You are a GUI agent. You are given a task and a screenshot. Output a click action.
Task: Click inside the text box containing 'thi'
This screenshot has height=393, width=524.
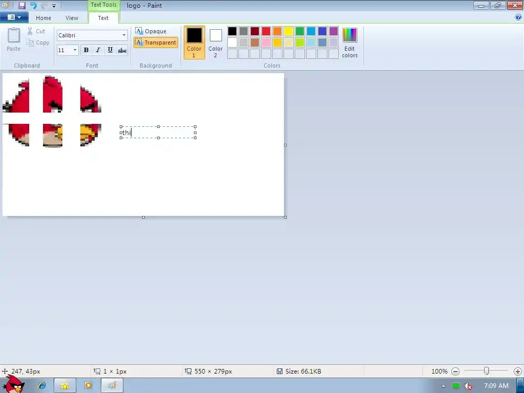(x=158, y=133)
